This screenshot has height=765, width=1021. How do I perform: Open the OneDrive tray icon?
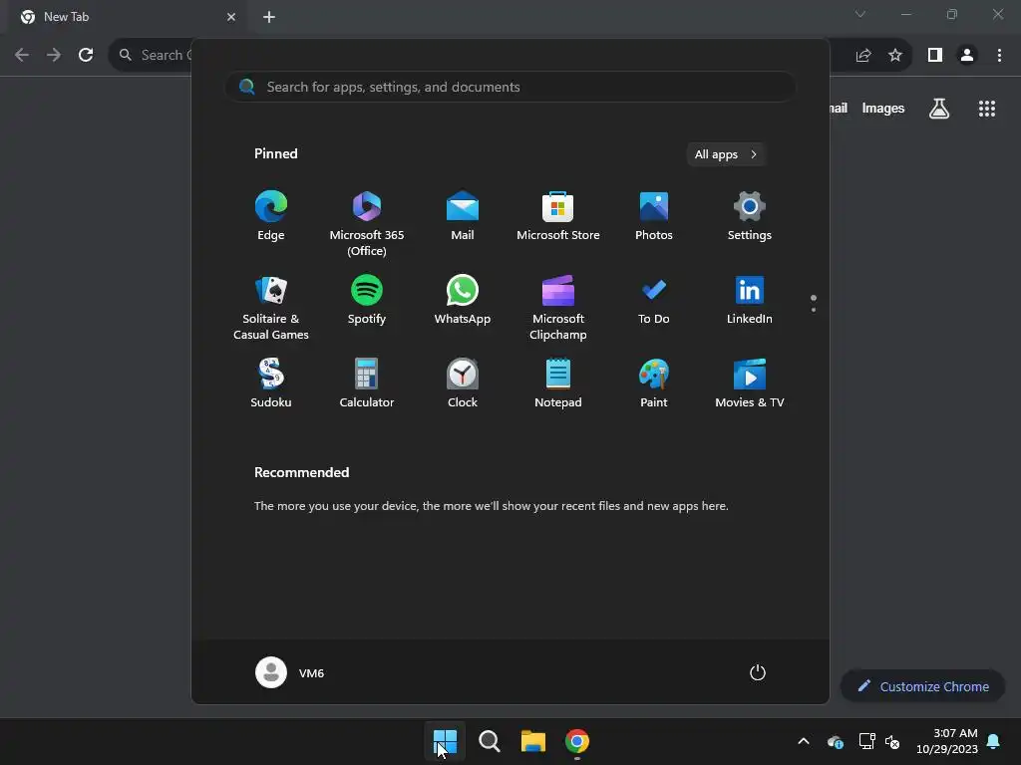tap(836, 741)
